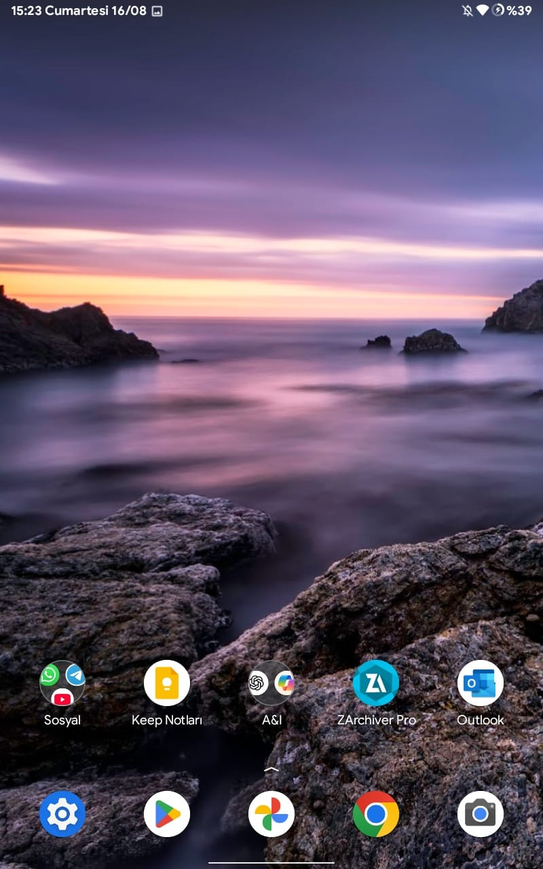Launch Chrome browser
This screenshot has height=869, width=543.
(376, 813)
